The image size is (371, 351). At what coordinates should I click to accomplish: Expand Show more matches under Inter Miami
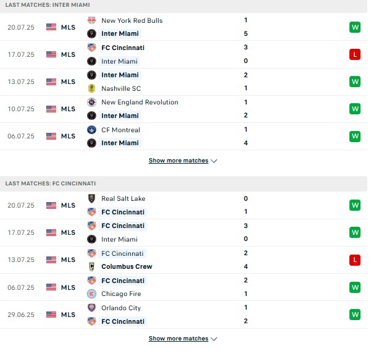(178, 161)
